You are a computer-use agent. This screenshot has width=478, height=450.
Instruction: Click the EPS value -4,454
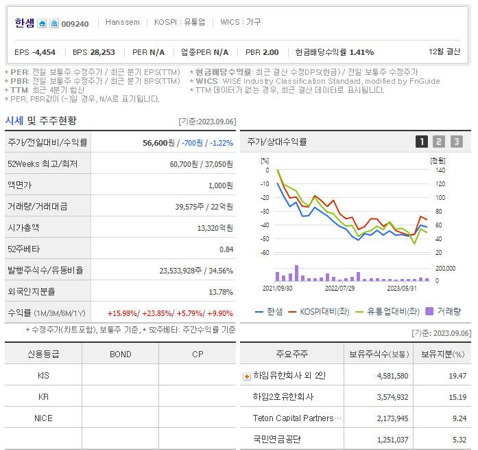[x=44, y=52]
